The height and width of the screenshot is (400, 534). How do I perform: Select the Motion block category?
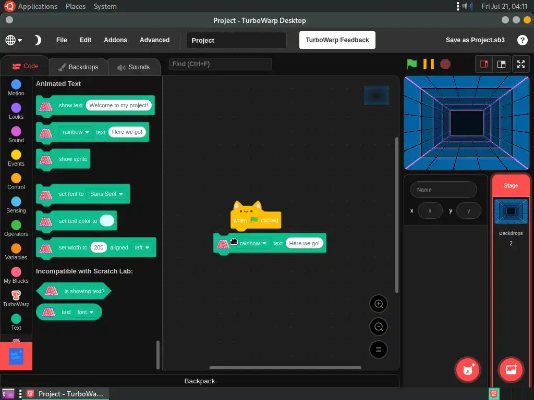[16, 87]
